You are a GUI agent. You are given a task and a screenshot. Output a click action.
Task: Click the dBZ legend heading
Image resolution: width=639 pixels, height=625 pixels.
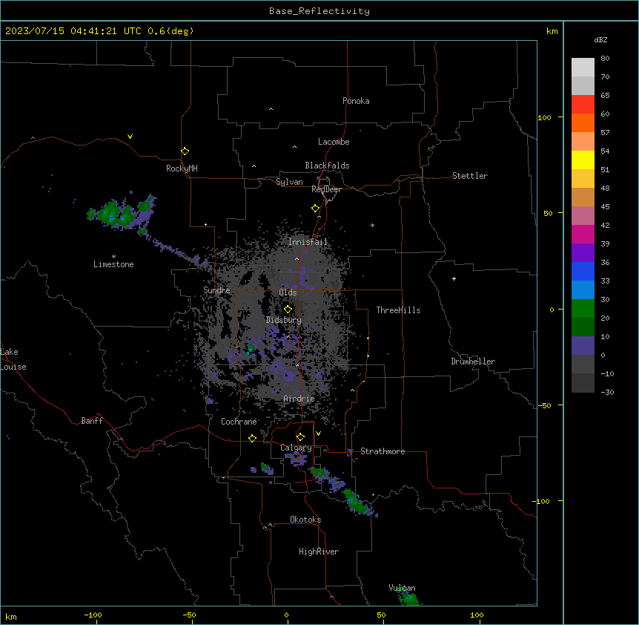coord(600,39)
